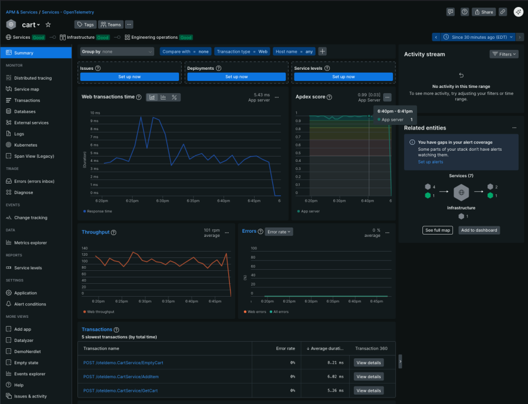Open the Group by dropdown
This screenshot has height=404, width=528.
coord(117,52)
